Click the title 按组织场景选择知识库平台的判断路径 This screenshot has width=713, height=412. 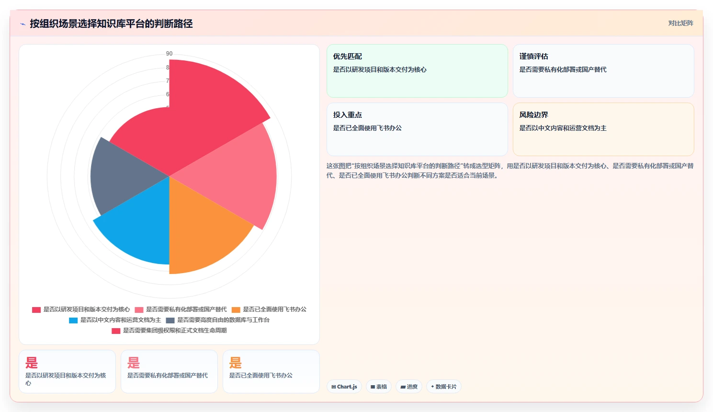111,23
